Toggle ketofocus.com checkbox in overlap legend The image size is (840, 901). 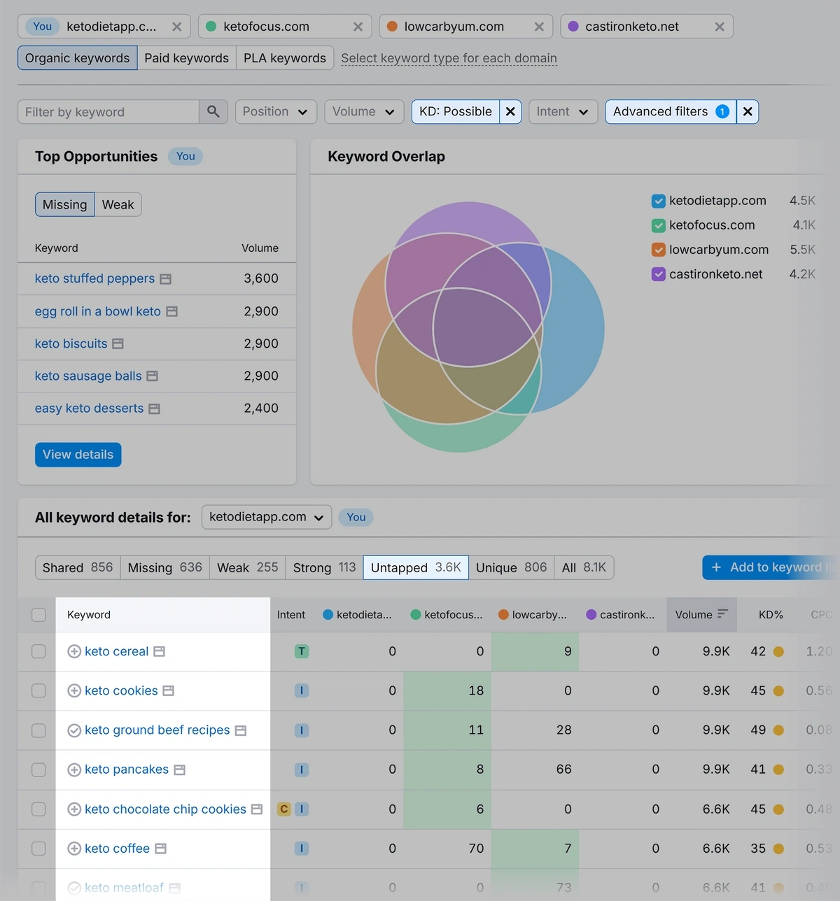(x=658, y=226)
